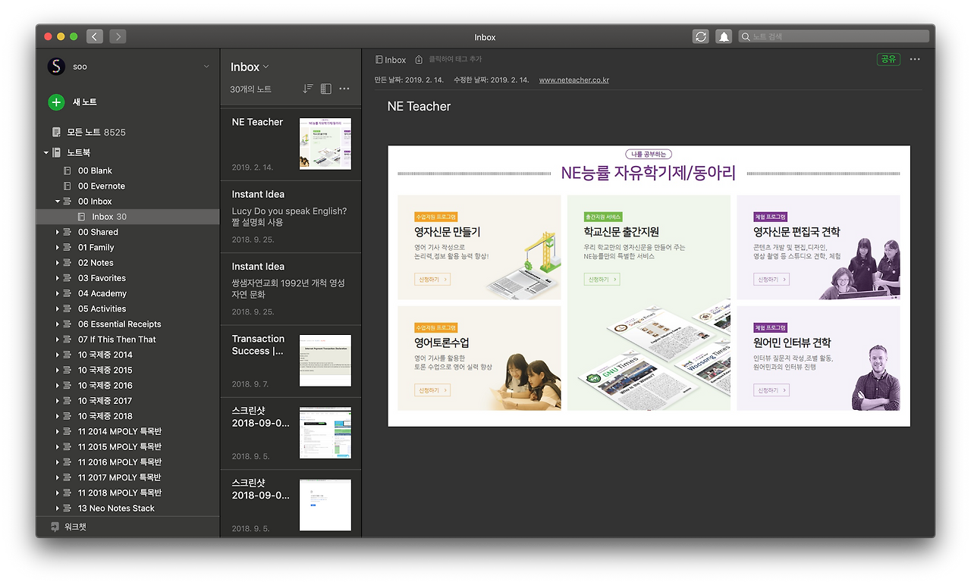The image size is (971, 585).
Task: Open the Instant Idea note about Lucy
Action: [291, 217]
